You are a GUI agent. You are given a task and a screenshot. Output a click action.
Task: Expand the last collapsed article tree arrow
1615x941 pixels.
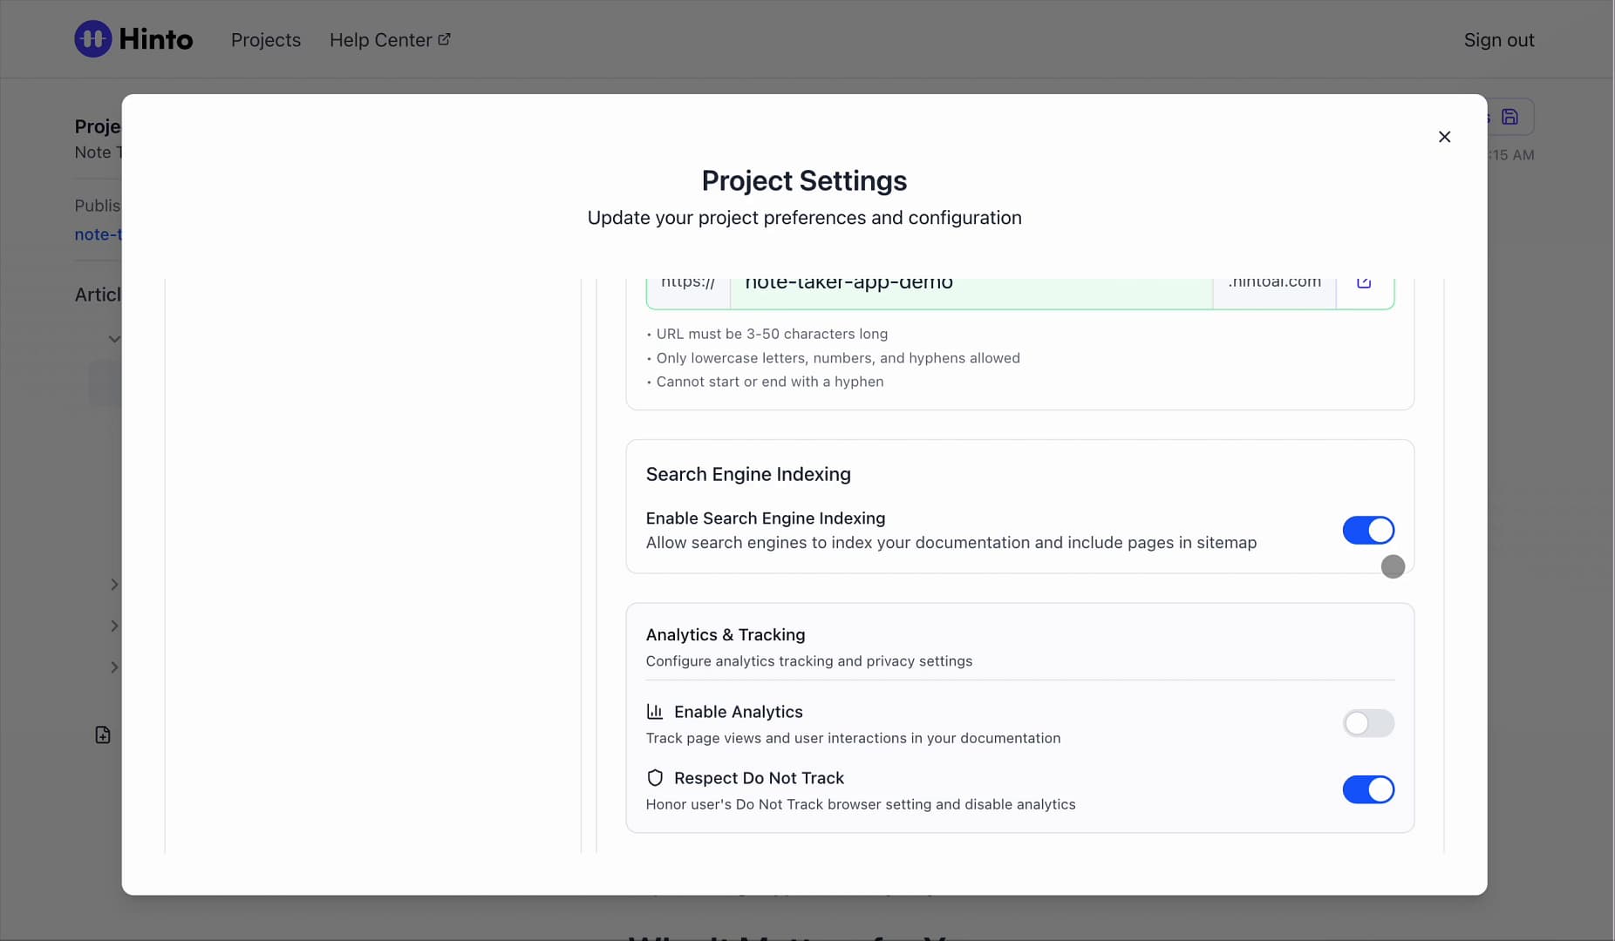[x=114, y=667]
